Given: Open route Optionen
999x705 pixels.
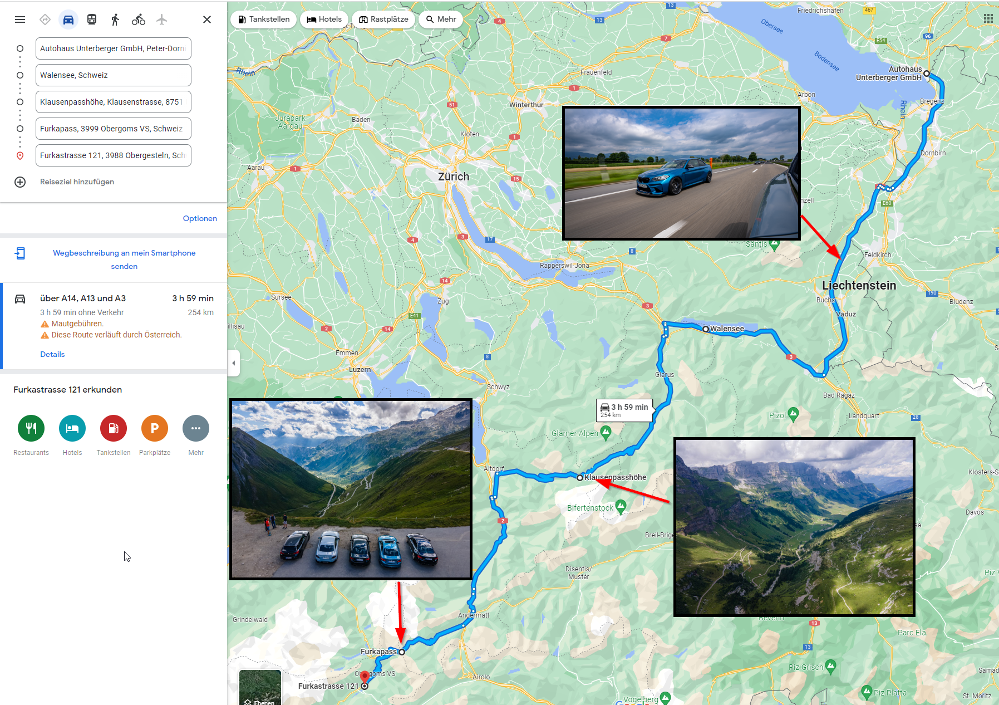Looking at the screenshot, I should coord(200,218).
